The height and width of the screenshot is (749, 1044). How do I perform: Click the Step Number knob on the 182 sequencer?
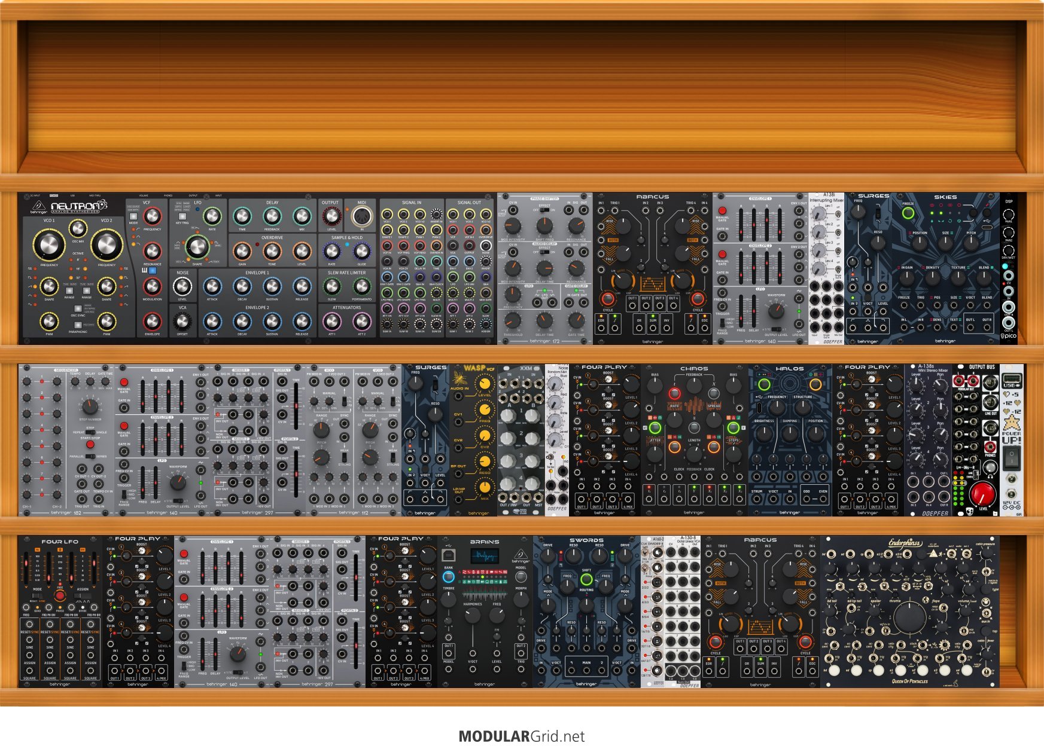click(90, 407)
